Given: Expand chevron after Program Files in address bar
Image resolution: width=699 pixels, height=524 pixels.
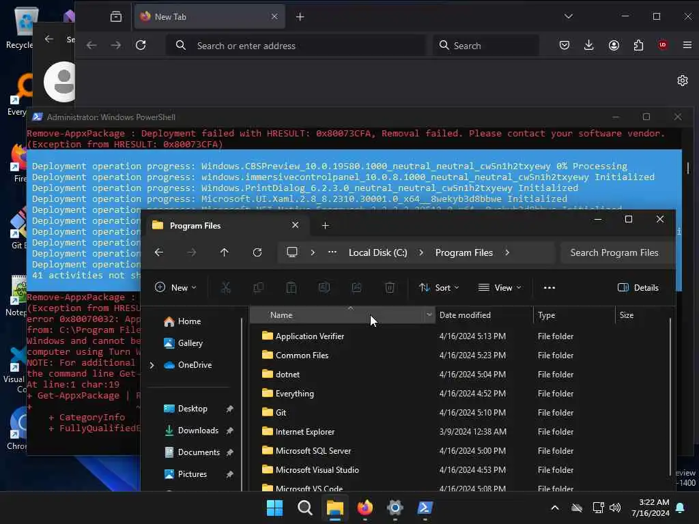Looking at the screenshot, I should [x=507, y=252].
